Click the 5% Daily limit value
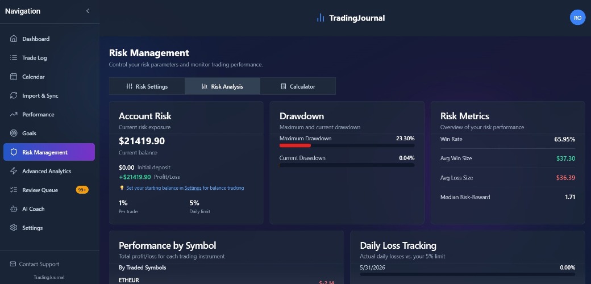This screenshot has height=284, width=591. (194, 203)
